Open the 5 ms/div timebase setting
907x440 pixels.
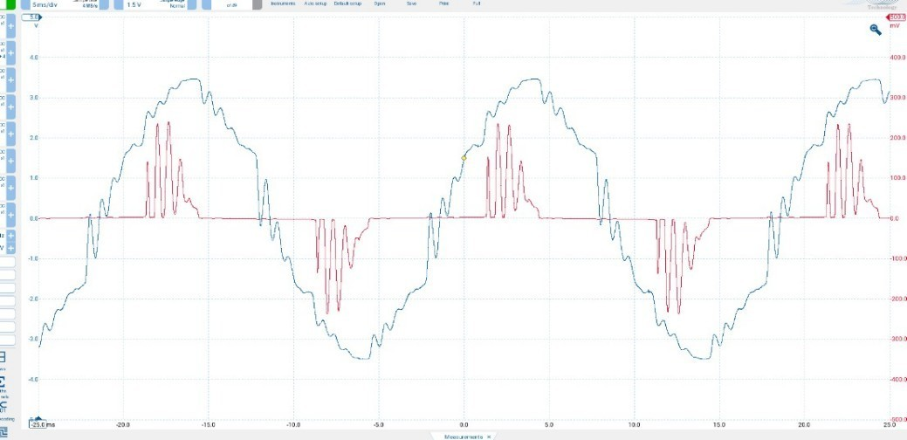[x=45, y=4]
